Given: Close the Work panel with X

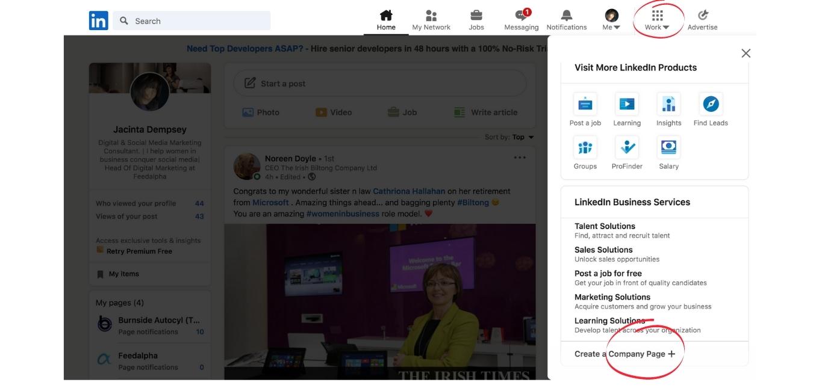Looking at the screenshot, I should pyautogui.click(x=746, y=54).
